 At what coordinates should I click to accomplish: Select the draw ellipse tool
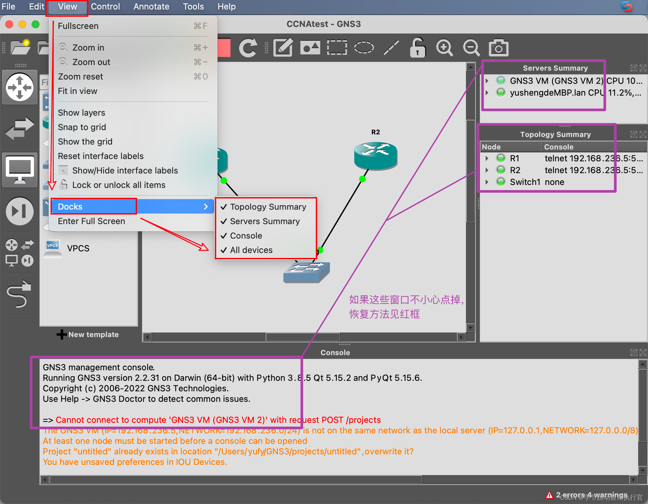click(x=364, y=48)
